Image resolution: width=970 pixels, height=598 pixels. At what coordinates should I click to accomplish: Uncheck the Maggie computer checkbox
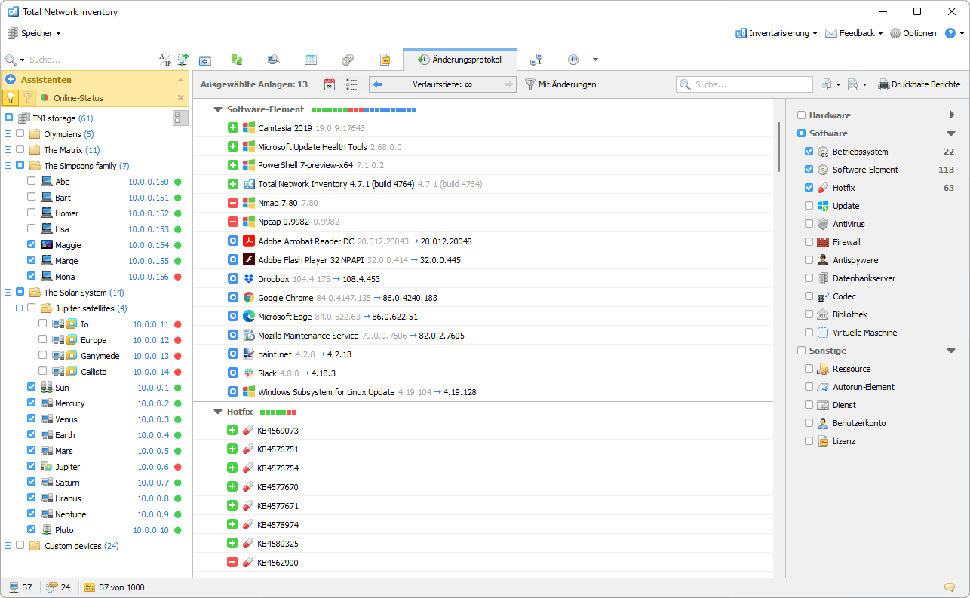click(31, 244)
